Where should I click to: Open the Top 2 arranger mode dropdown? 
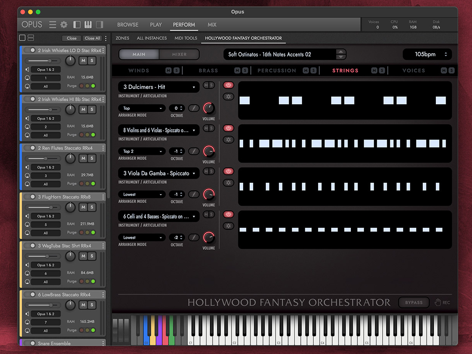click(142, 151)
